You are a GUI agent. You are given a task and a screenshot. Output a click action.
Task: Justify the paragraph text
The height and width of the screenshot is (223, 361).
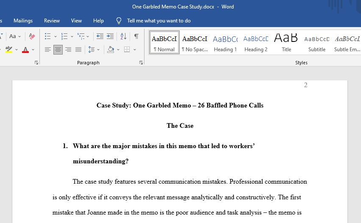tap(78, 50)
